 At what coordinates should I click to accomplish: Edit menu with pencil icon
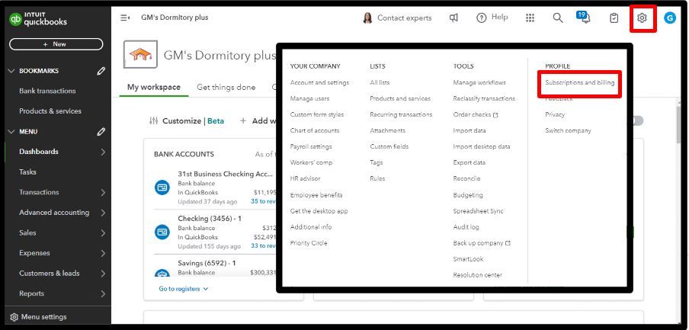(101, 131)
